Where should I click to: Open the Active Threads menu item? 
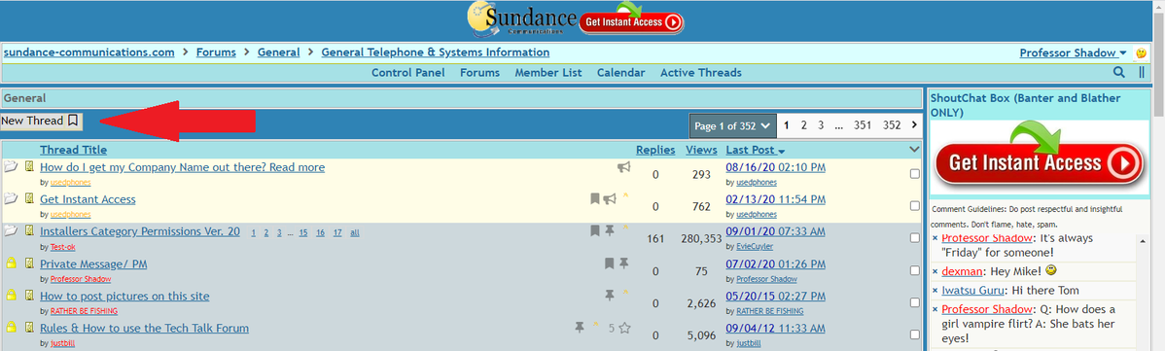[x=700, y=73]
